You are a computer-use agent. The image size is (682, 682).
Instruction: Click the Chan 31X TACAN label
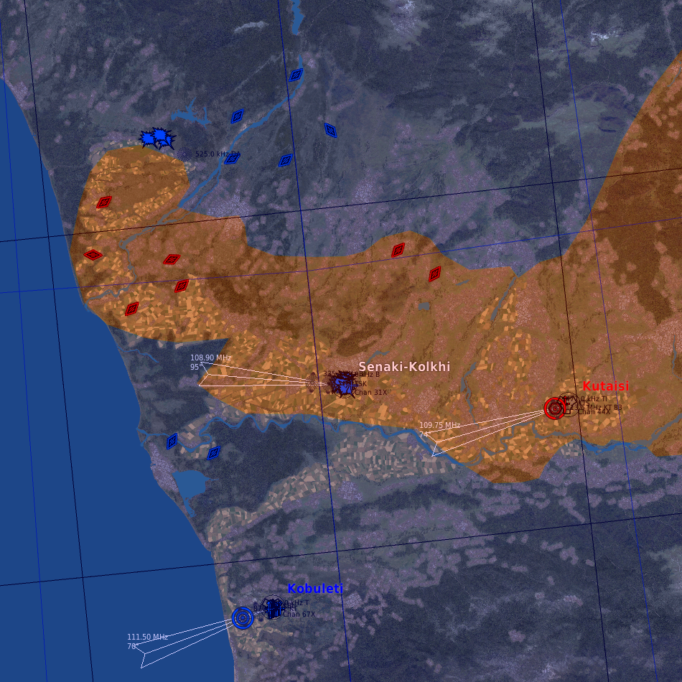(371, 392)
